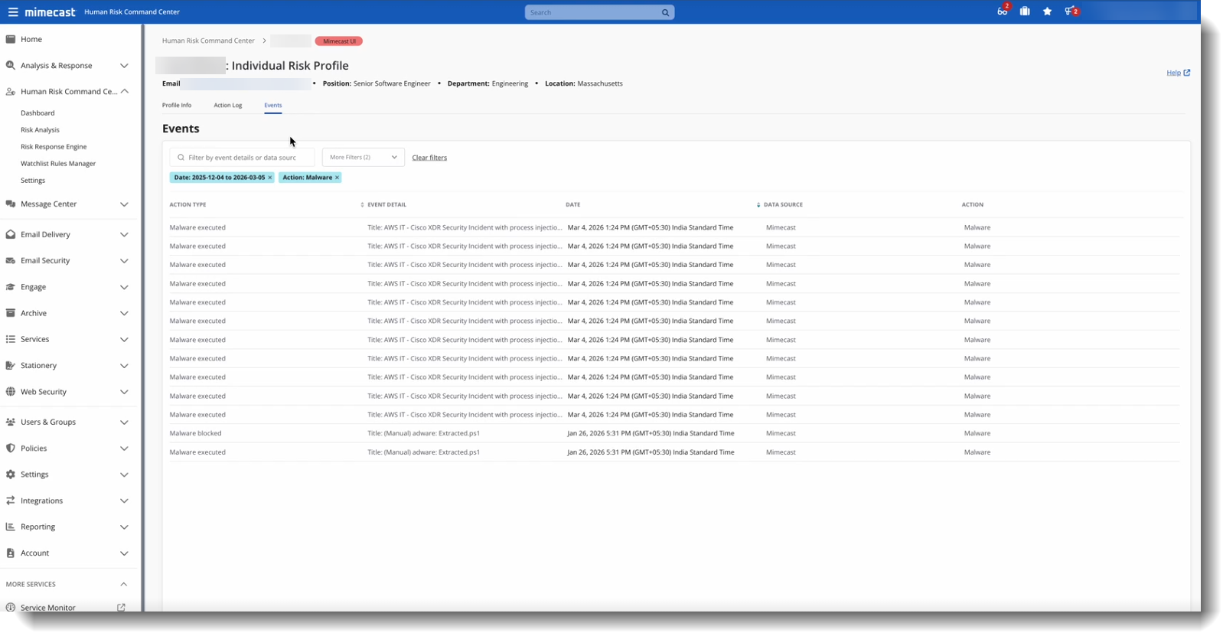Open the favorites star icon

1047,11
